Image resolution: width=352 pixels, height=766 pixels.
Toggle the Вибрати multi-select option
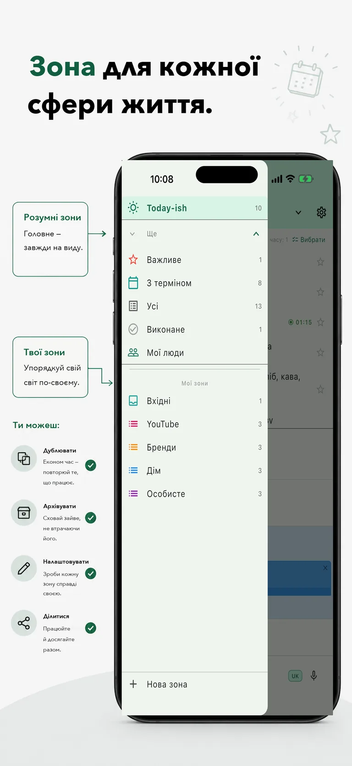pos(308,239)
